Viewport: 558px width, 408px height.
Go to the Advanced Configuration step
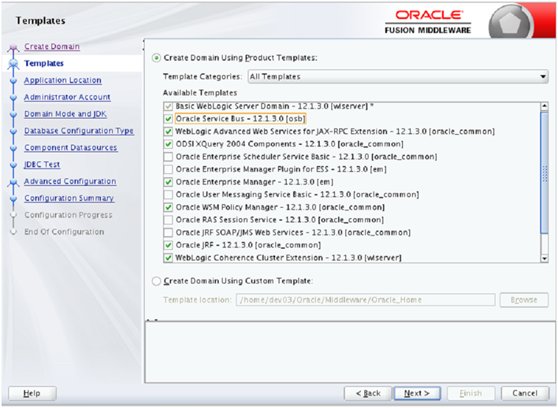(70, 181)
